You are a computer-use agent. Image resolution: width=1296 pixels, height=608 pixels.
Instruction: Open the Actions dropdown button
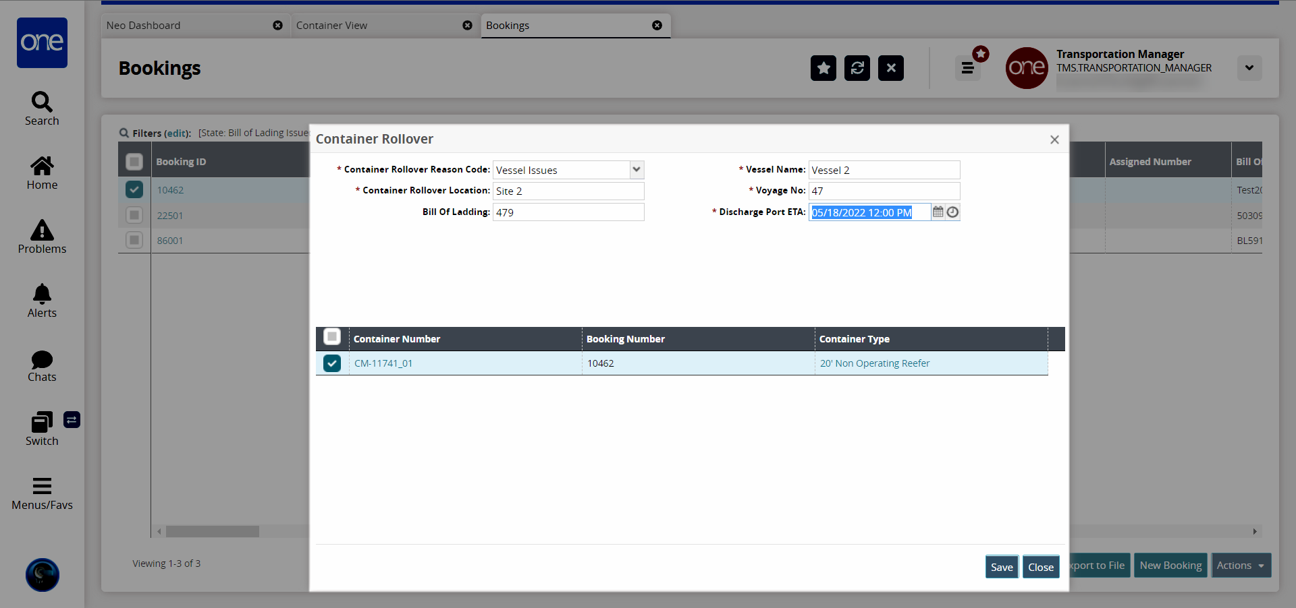1241,566
